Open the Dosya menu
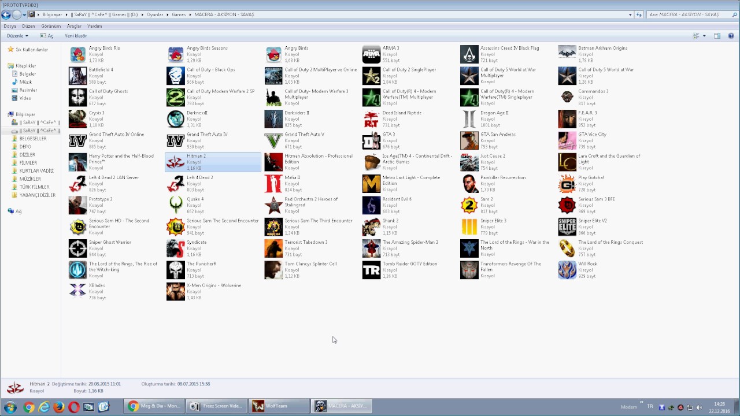740x416 pixels. point(10,26)
